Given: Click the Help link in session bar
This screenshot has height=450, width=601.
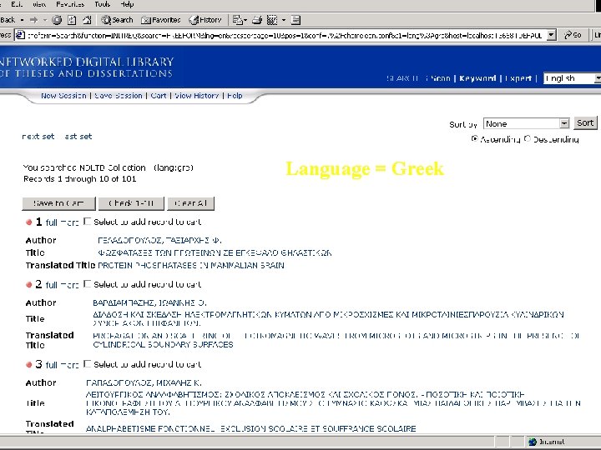Looking at the screenshot, I should tap(235, 96).
